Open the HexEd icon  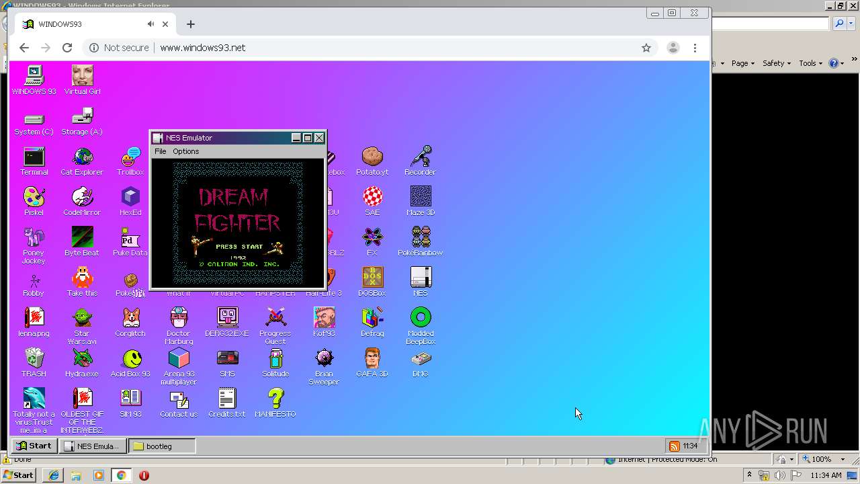130,202
